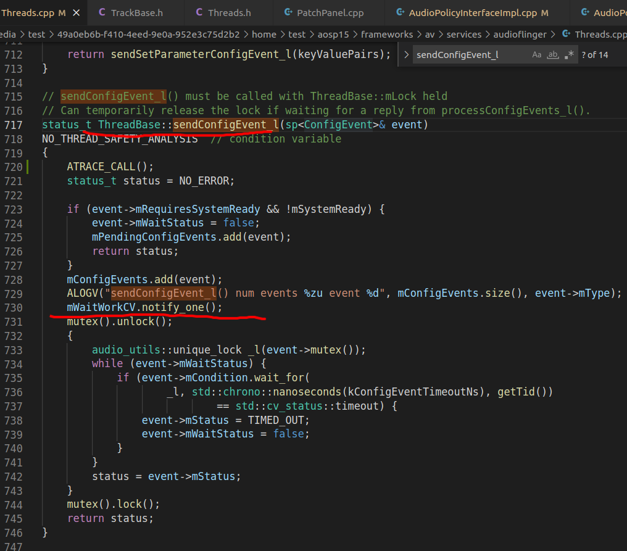Click line number 717 in the gutter
Screen dimensions: 627x551
click(13, 125)
